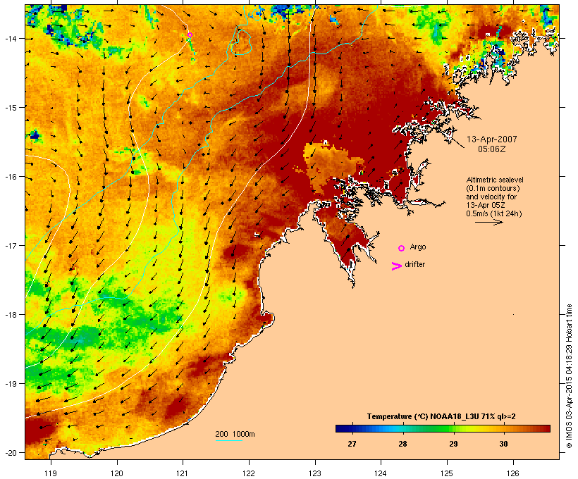Click the 'drifter' legend label
Viewport: 578px width, 479px height.
click(x=414, y=265)
